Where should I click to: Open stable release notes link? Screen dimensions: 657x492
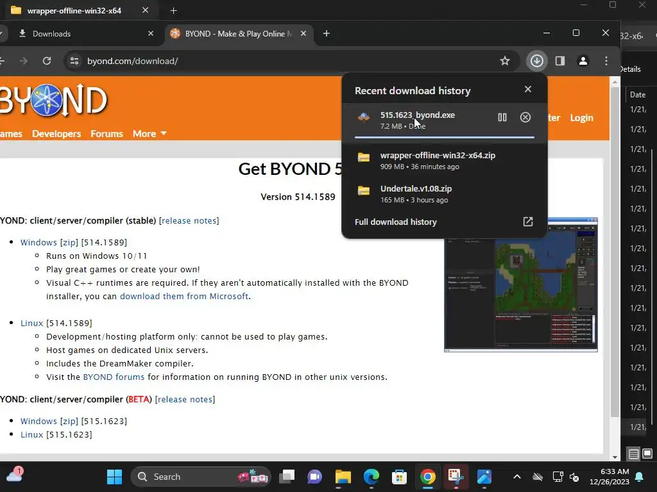click(189, 220)
